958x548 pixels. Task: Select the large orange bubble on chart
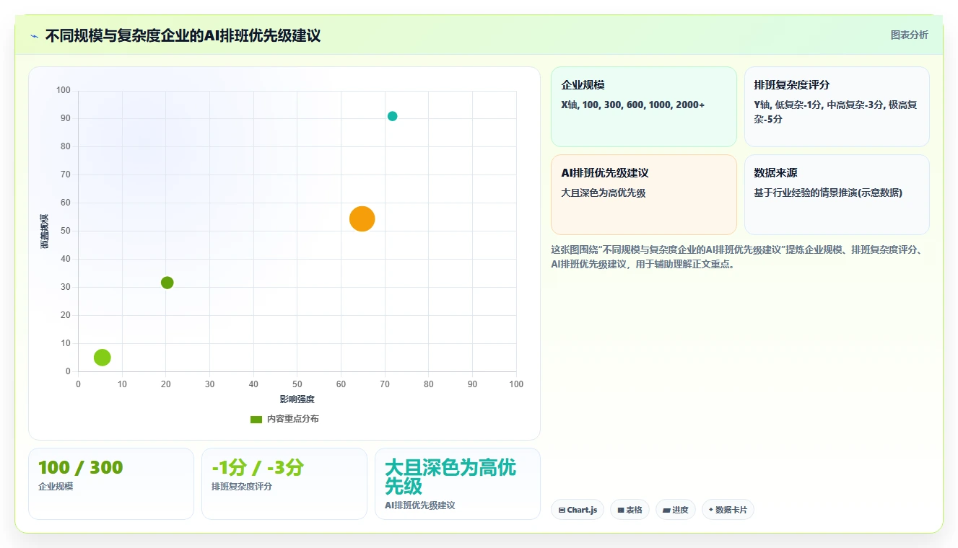click(x=362, y=218)
